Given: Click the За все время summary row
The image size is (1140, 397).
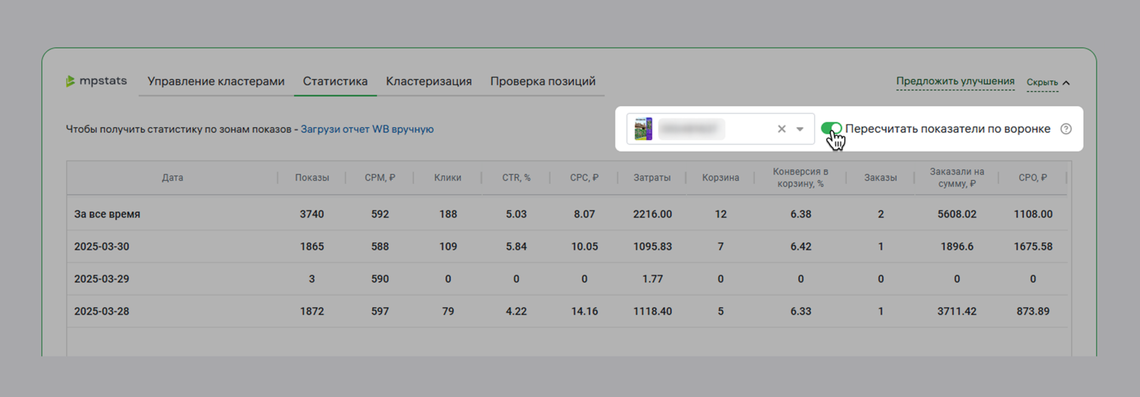Looking at the screenshot, I should click(x=107, y=214).
